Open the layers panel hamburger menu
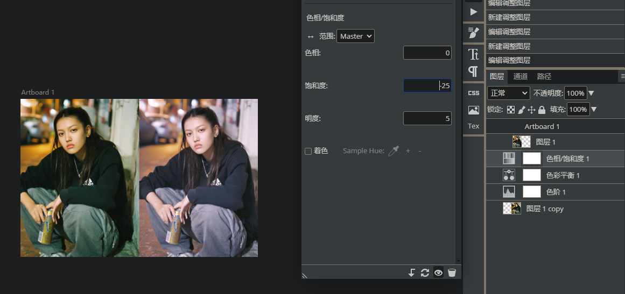 pyautogui.click(x=622, y=76)
